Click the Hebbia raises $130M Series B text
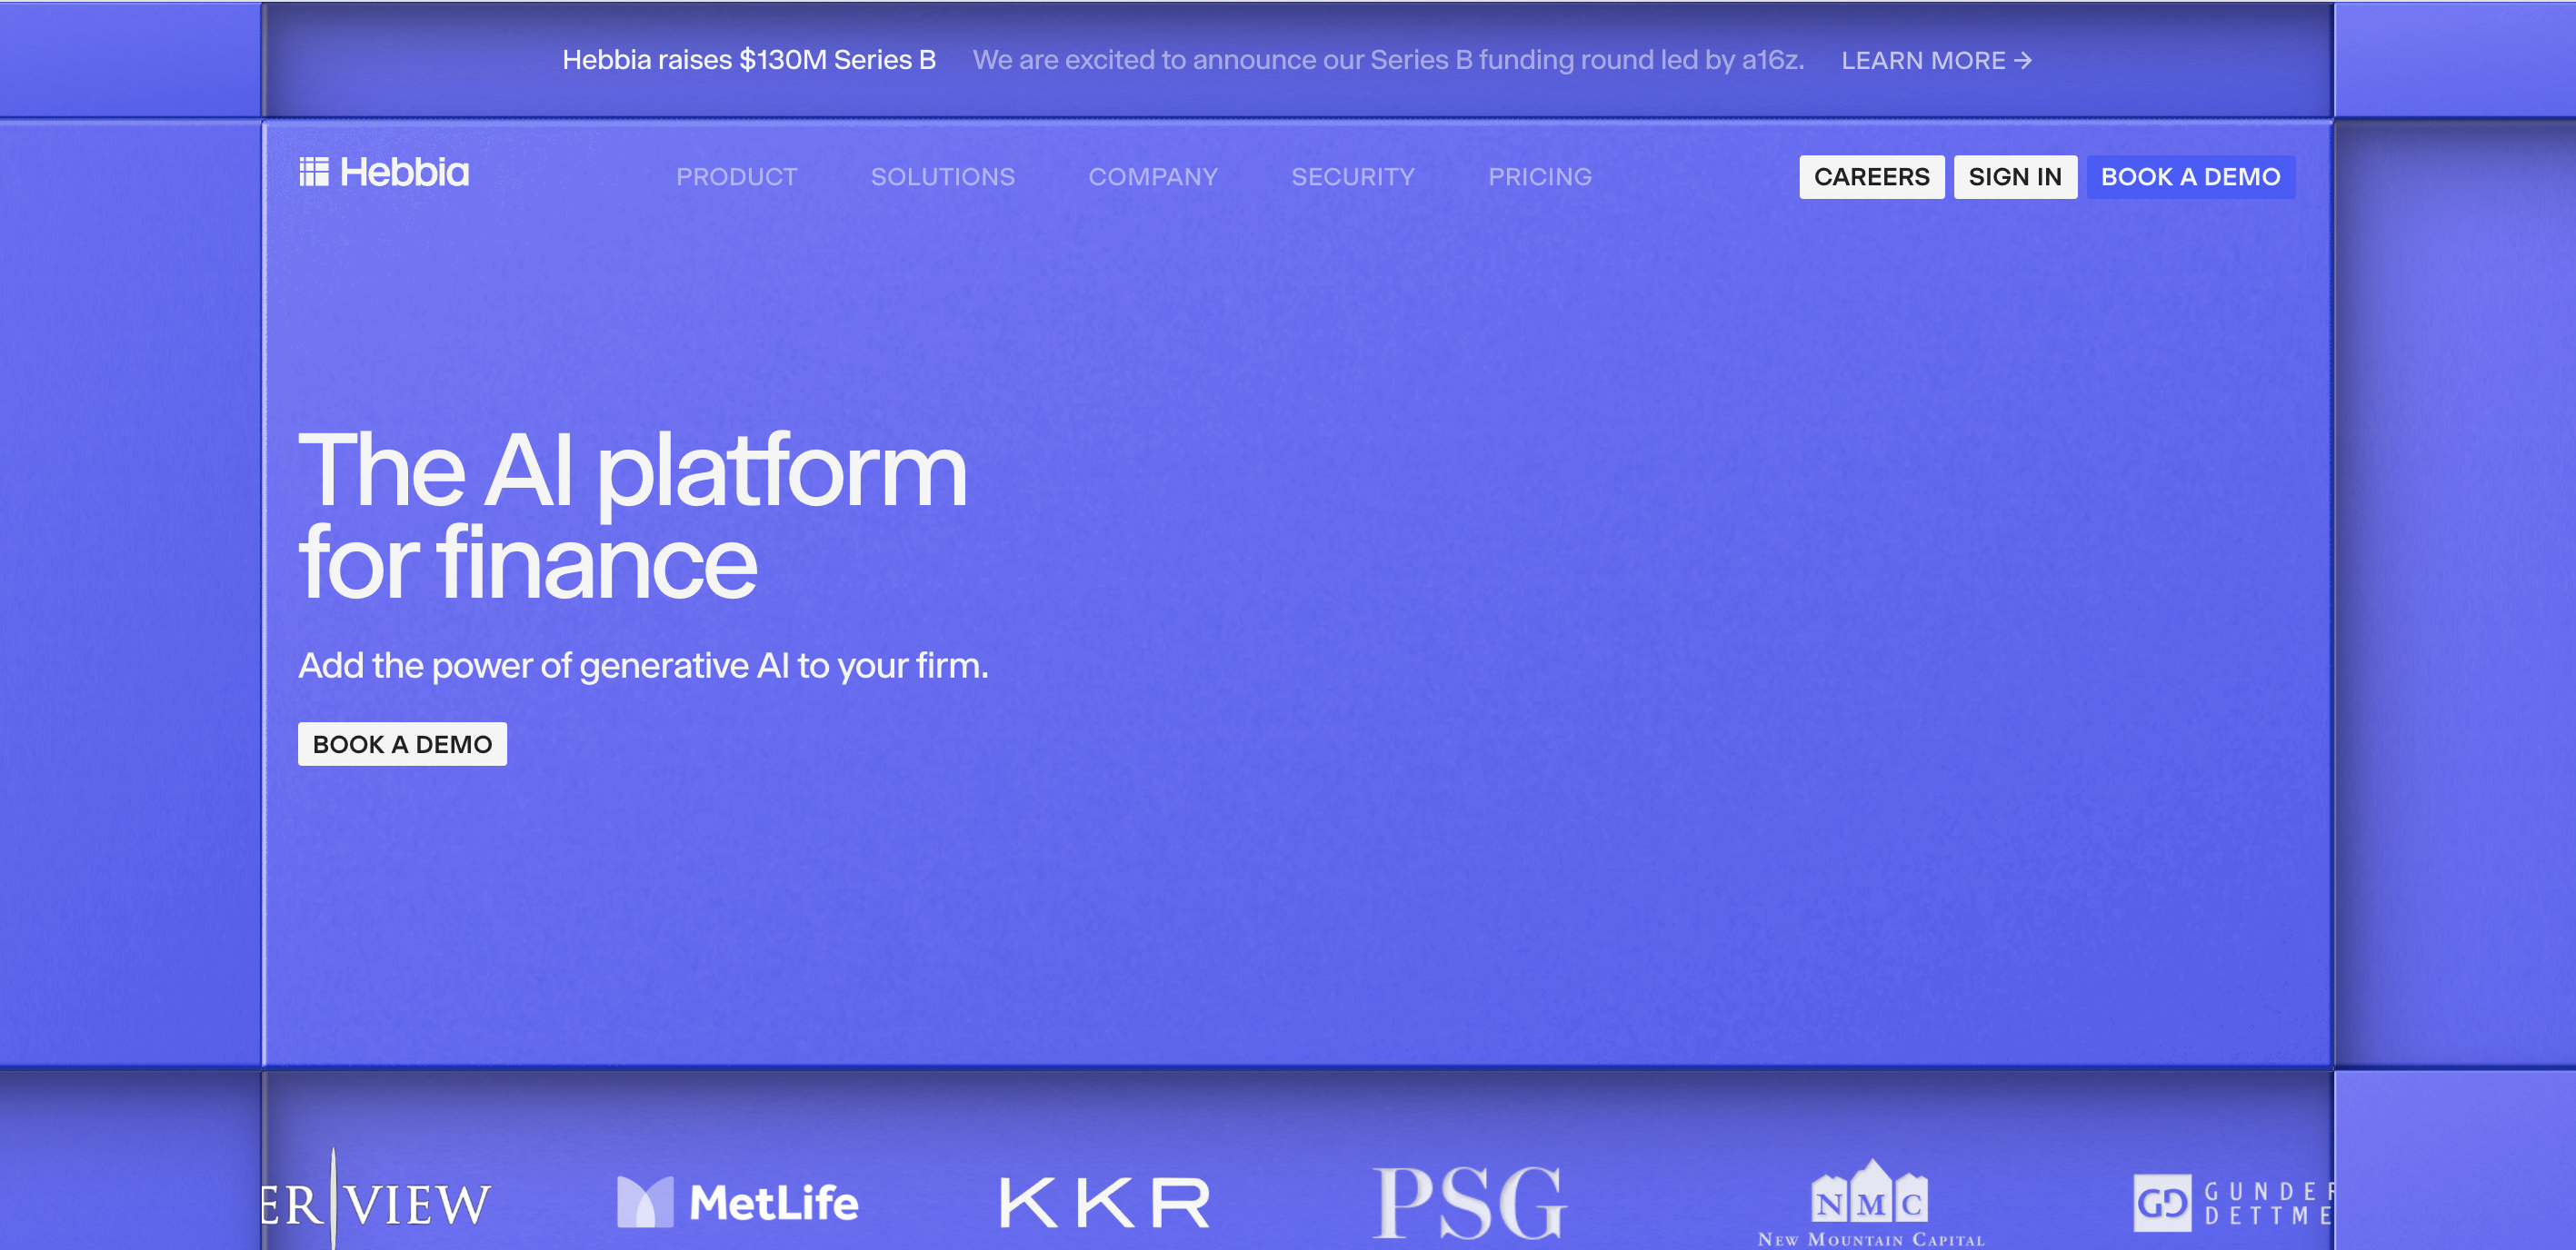Viewport: 2576px width, 1250px height. coord(748,60)
